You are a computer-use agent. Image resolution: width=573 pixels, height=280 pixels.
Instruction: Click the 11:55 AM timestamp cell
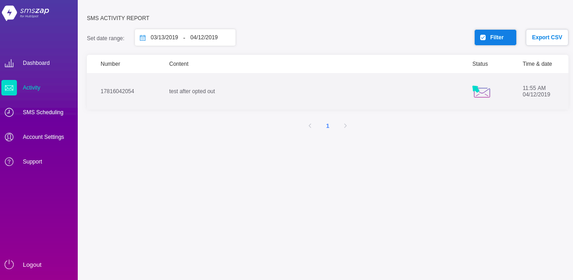(x=536, y=91)
